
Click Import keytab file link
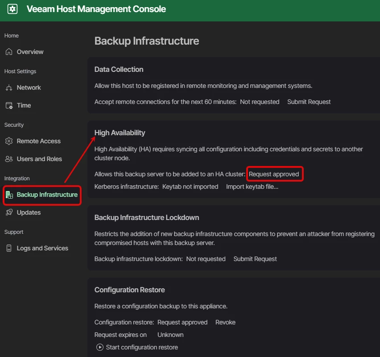[252, 187]
